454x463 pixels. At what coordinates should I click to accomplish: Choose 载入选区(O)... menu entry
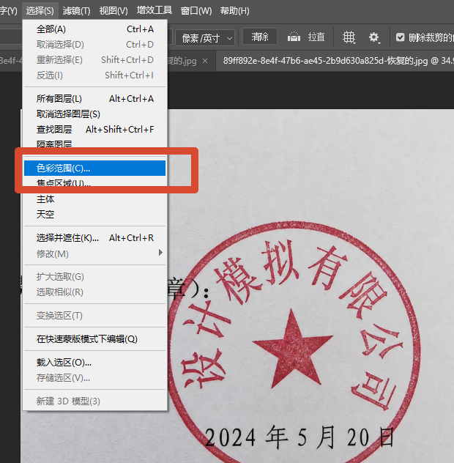(x=94, y=363)
